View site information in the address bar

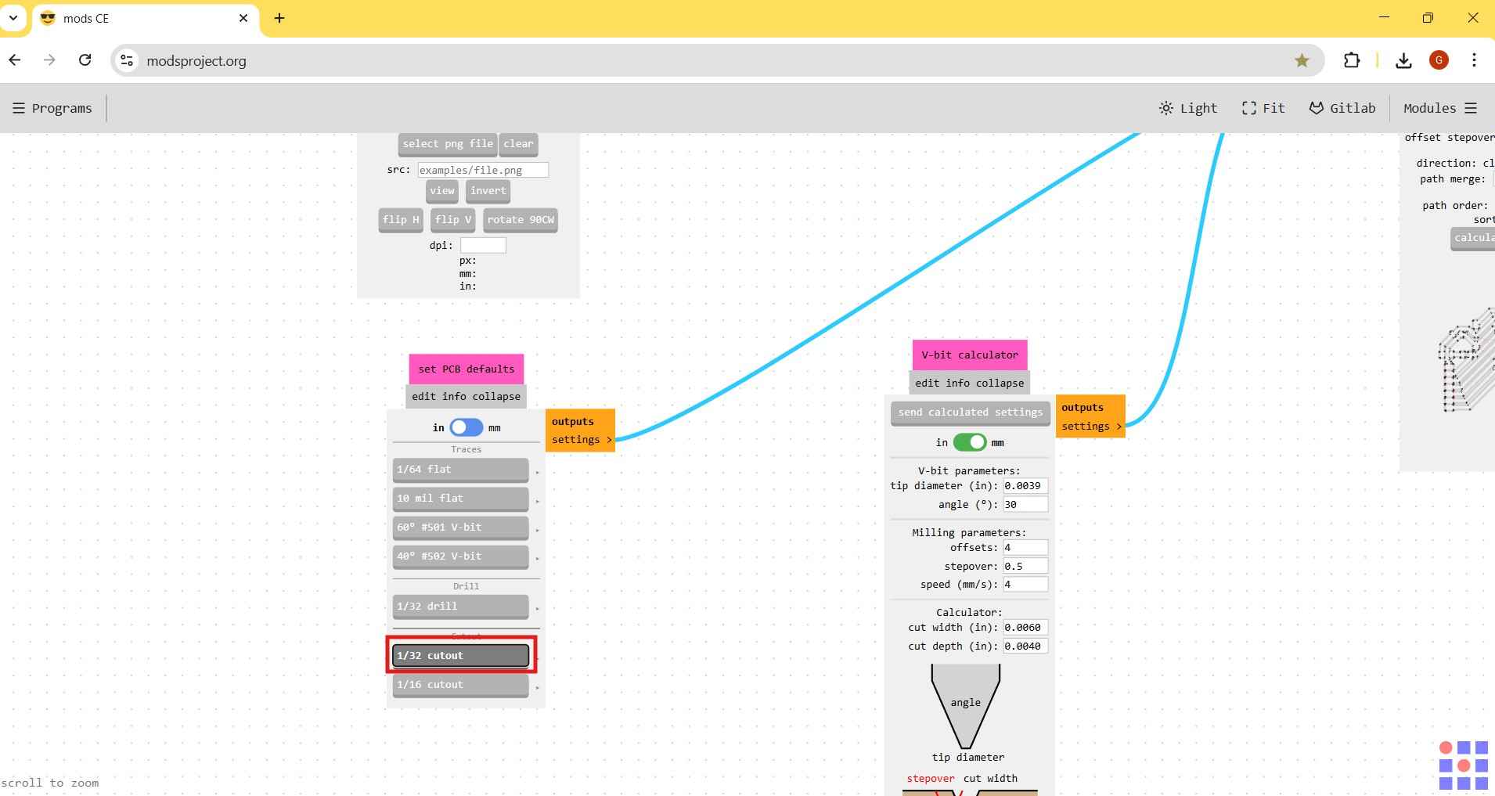(x=127, y=60)
